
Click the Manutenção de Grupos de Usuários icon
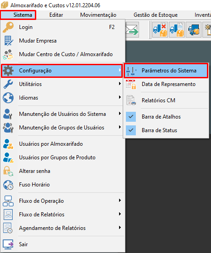[x=8, y=128]
